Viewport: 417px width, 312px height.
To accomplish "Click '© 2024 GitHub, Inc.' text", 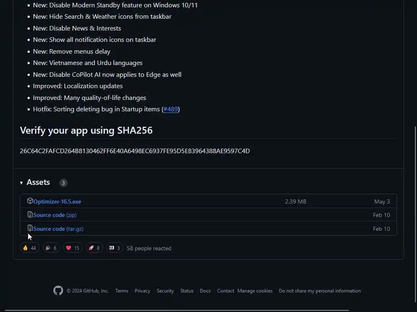I will tap(88, 291).
